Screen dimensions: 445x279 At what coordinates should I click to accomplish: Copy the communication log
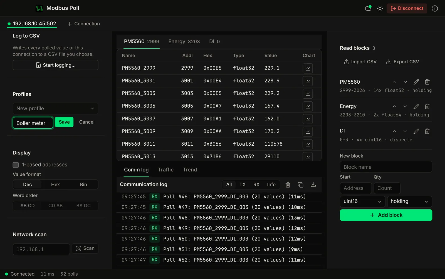(x=300, y=185)
